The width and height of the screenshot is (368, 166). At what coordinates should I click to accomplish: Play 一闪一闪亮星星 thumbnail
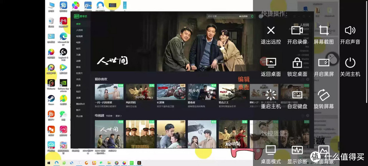[109, 92]
